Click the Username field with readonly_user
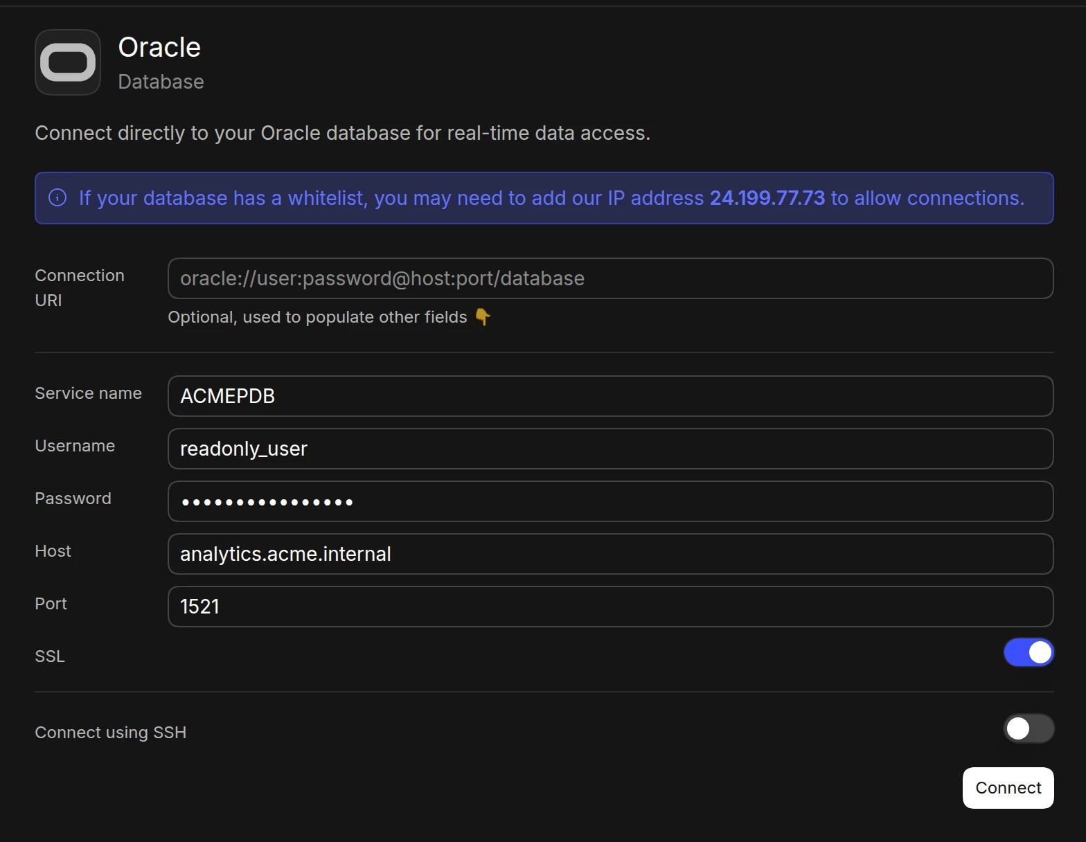This screenshot has width=1086, height=842. point(610,449)
